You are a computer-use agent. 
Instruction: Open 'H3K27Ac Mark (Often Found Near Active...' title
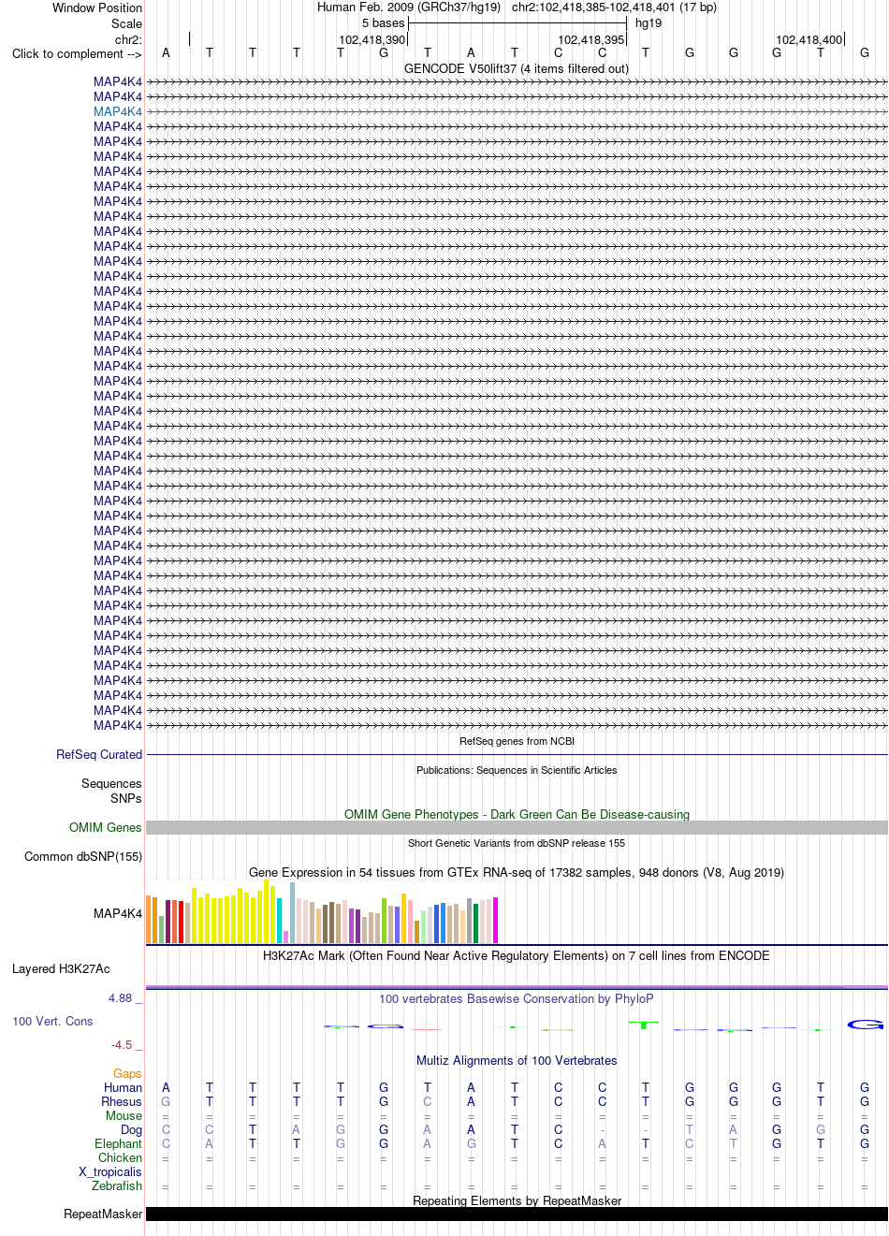point(517,956)
